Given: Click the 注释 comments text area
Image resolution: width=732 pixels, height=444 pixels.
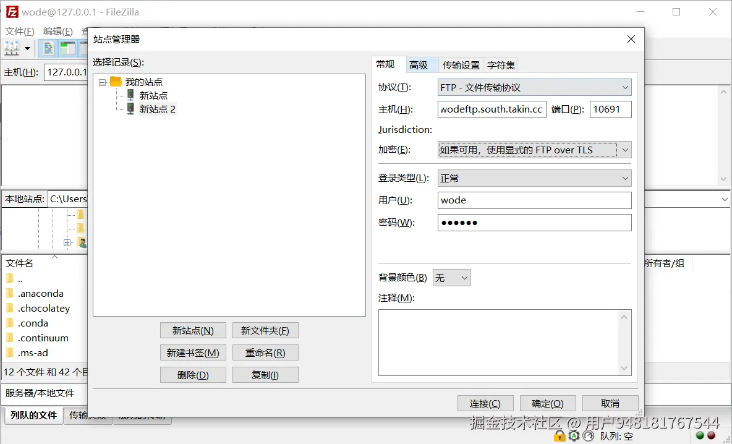Looking at the screenshot, I should [504, 343].
